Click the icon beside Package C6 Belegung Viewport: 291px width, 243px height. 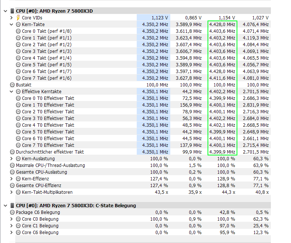click(x=12, y=212)
